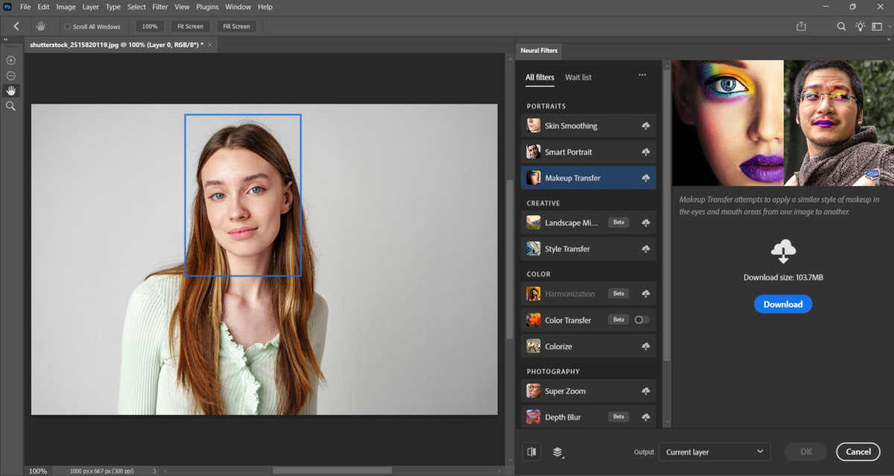The width and height of the screenshot is (894, 476).
Task: Toggle the before/after preview icon
Action: pos(531,451)
